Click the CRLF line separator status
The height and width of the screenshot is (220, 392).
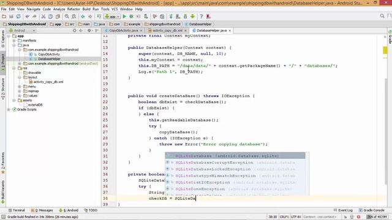click(x=284, y=217)
